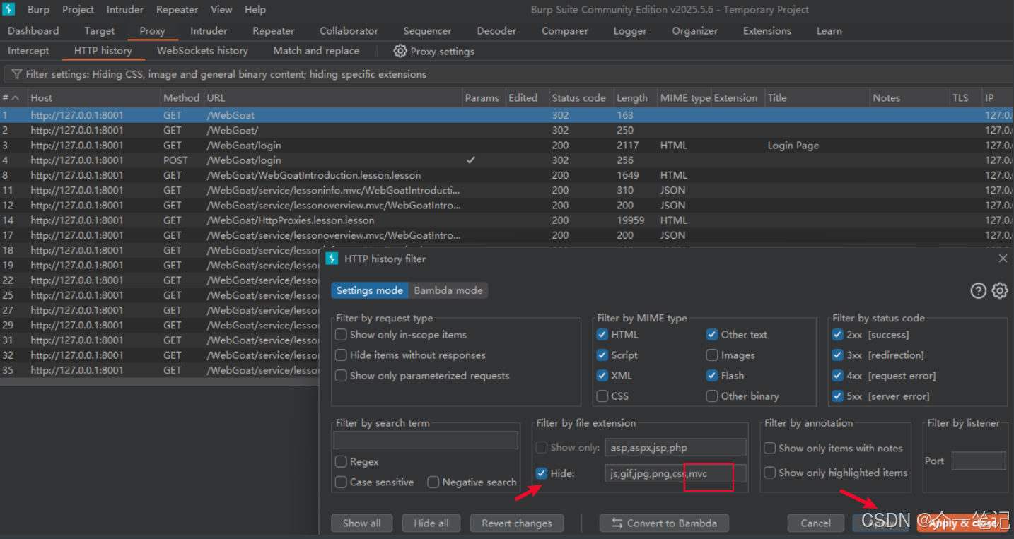1014x539 pixels.
Task: Toggle Hide items without responses checkbox
Action: tap(342, 355)
